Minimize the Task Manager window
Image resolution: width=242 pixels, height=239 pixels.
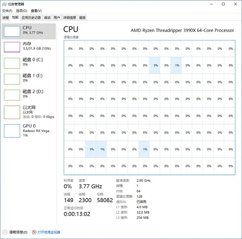coord(211,4)
